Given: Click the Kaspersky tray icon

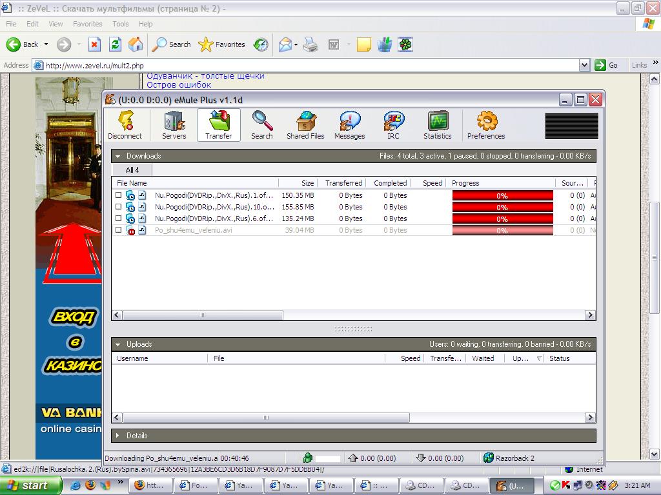Looking at the screenshot, I should [566, 485].
